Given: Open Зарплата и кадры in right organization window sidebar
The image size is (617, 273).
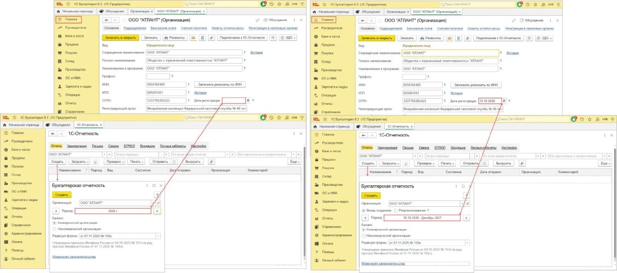Looking at the screenshot, I should click(x=334, y=87).
